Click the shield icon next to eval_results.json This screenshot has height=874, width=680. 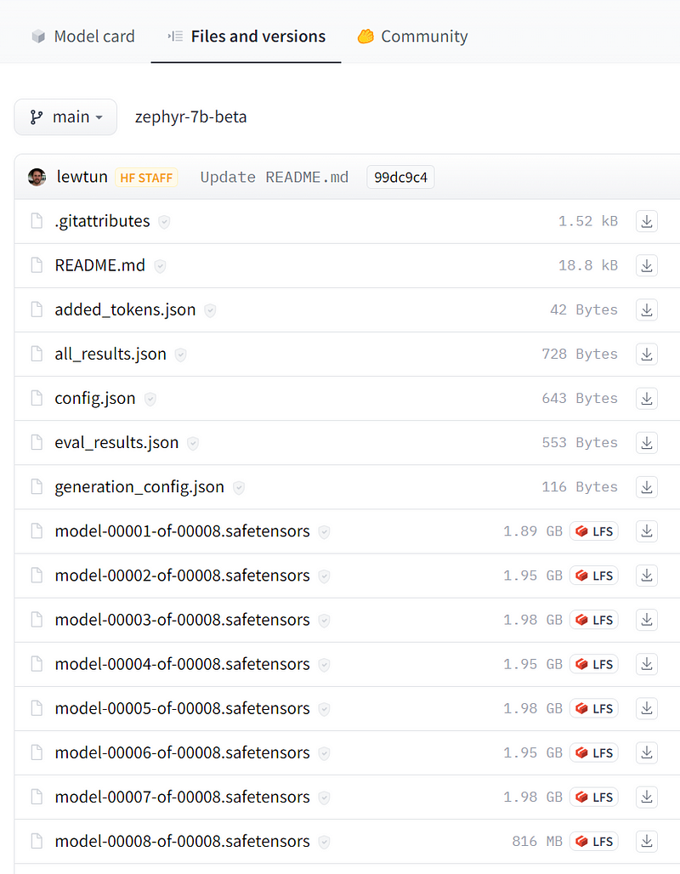pyautogui.click(x=193, y=443)
